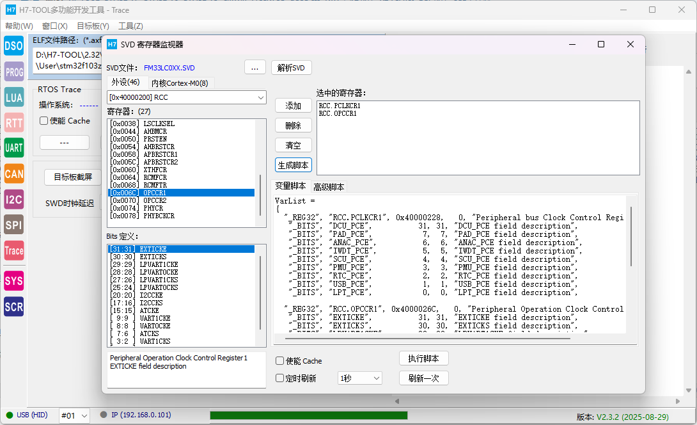Click the 解析SVD parse button
This screenshot has width=697, height=425.
pos(291,68)
